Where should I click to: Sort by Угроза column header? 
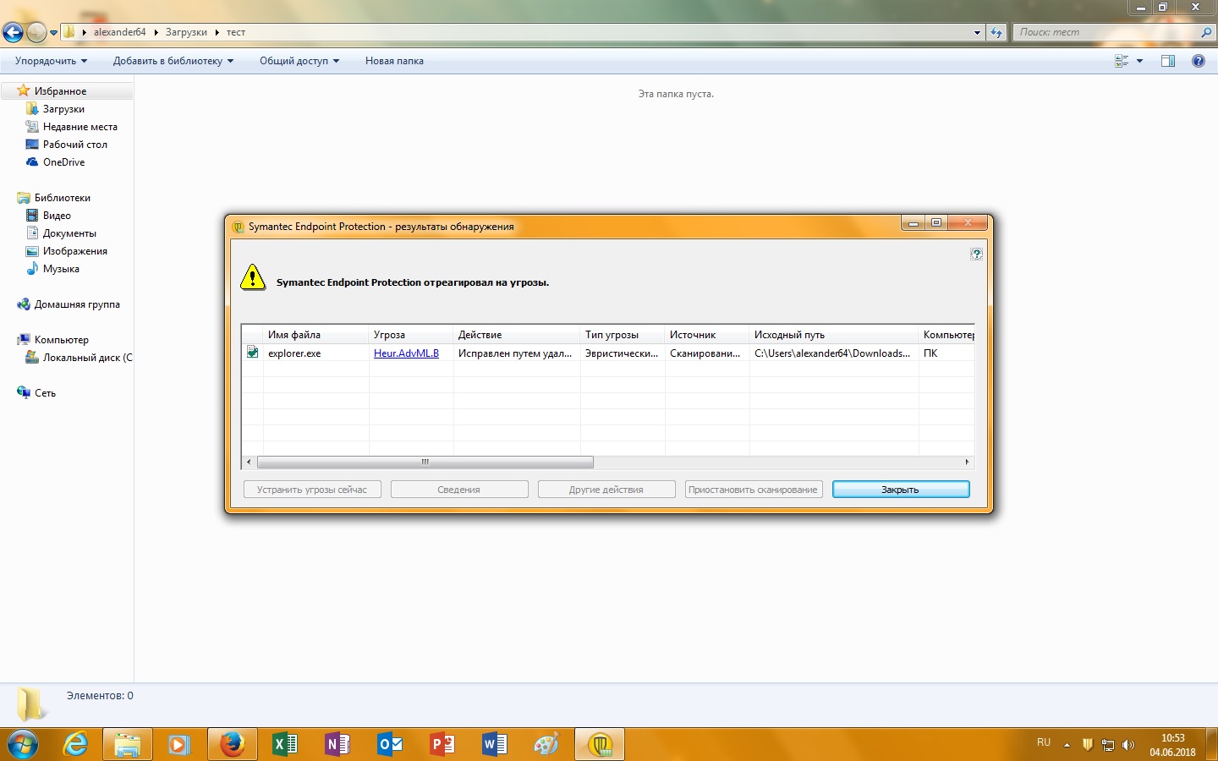point(411,335)
